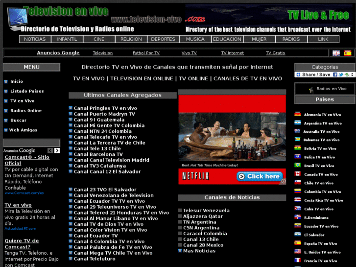The image size is (356, 267).
Task: Click the Ecuador flag icon
Action: tap(298, 226)
